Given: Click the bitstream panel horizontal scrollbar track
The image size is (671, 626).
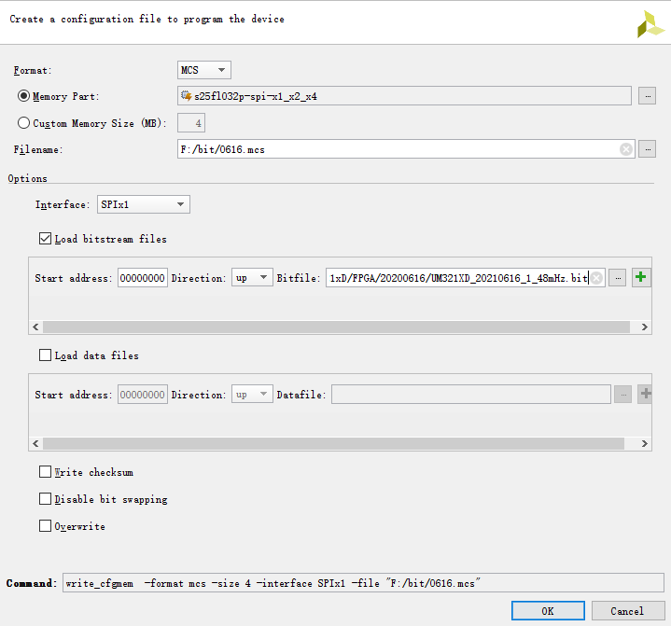Looking at the screenshot, I should 336,327.
